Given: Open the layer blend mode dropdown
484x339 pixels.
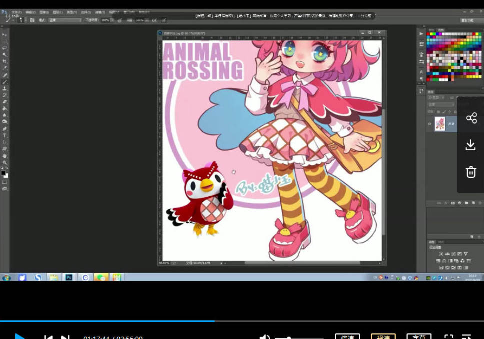Looking at the screenshot, I should (x=441, y=105).
